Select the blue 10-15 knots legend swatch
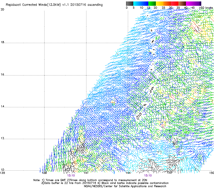This screenshot has height=188, width=214. click(x=145, y=3)
